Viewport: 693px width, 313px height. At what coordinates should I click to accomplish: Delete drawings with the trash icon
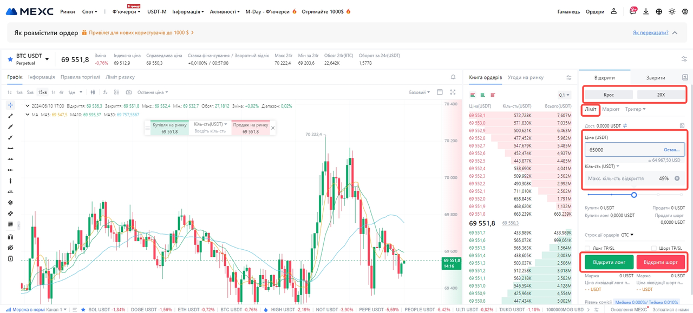click(10, 258)
